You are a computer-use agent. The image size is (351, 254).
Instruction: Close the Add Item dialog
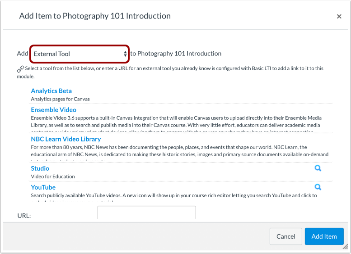tap(339, 16)
